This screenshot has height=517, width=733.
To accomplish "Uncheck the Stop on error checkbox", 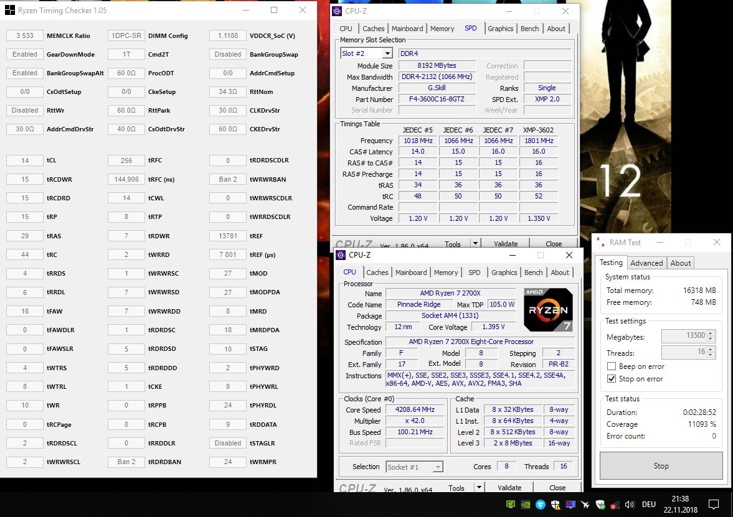I will coord(611,379).
